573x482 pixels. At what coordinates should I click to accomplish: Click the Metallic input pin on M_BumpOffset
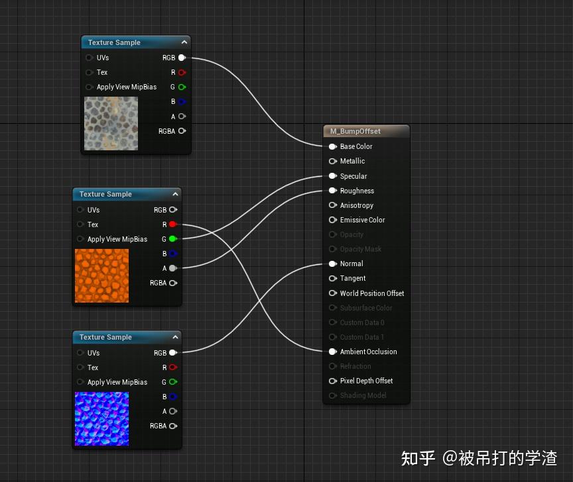(332, 161)
